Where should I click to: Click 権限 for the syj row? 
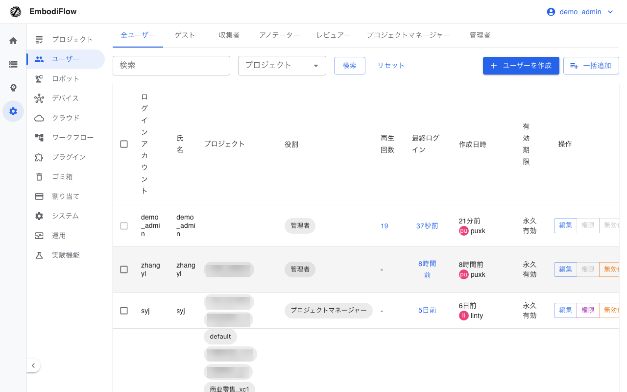[x=588, y=310]
